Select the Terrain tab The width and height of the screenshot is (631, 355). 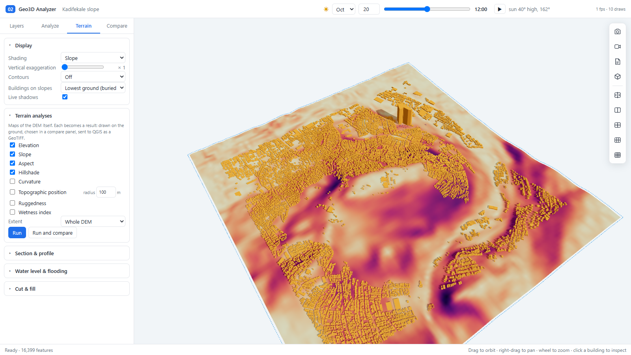(x=84, y=26)
